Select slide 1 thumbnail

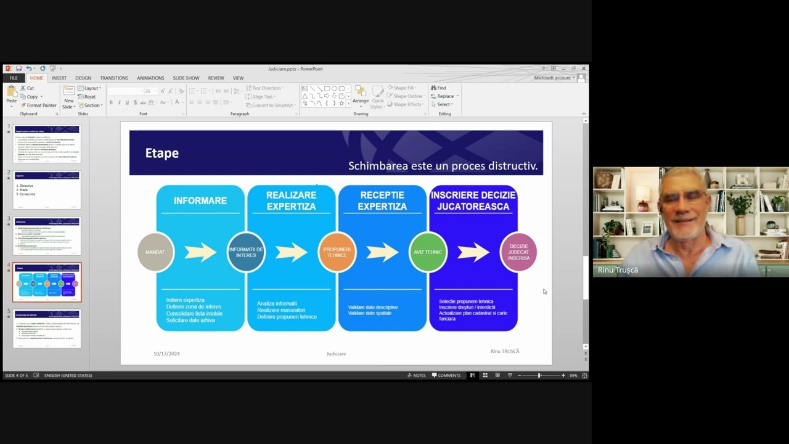click(x=47, y=144)
